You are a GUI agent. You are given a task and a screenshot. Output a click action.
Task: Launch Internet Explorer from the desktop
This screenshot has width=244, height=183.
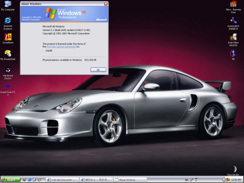tap(8, 23)
